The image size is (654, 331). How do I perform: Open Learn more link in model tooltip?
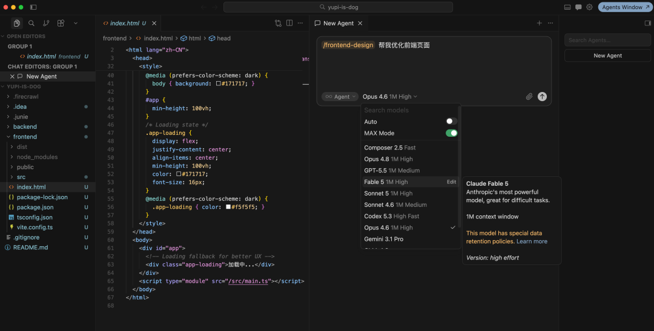point(532,241)
